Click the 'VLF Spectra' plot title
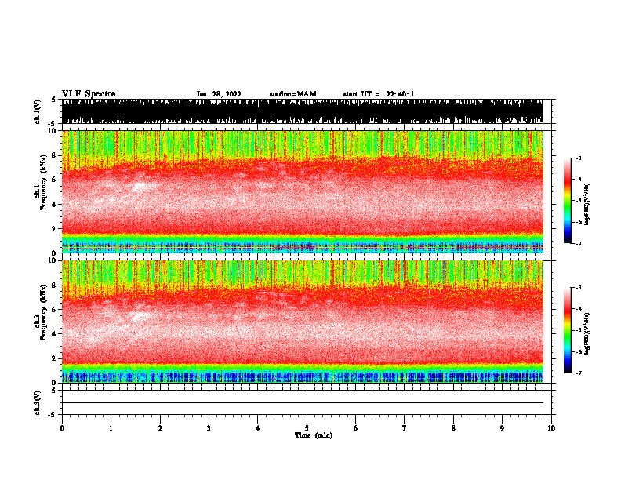This screenshot has height=480, width=621. point(89,93)
